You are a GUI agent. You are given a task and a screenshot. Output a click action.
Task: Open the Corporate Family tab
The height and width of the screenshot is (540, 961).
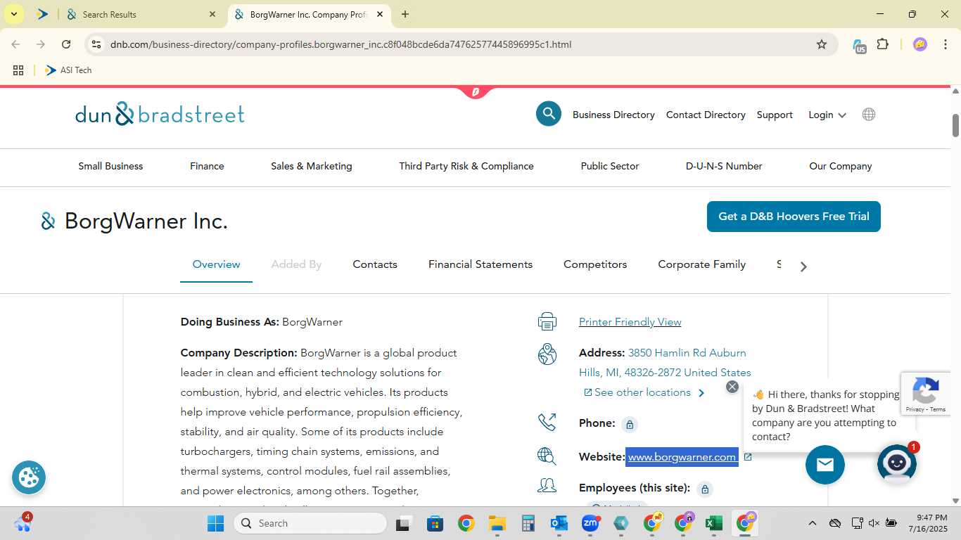click(x=701, y=264)
